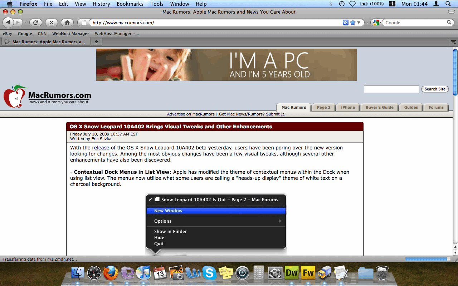Subscribe via the RSS feed icon
The width and height of the screenshot is (458, 286).
(x=345, y=23)
